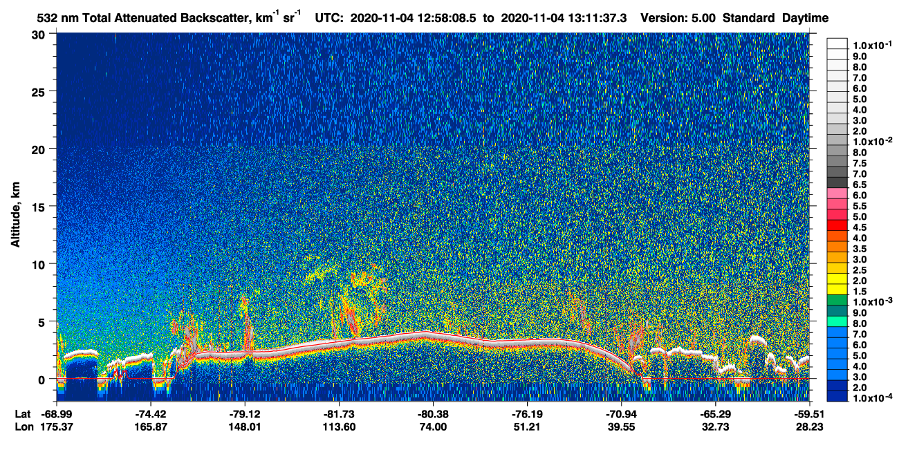This screenshot has height=461, width=899.
Task: Select the 'Lat' row label
Action: pyautogui.click(x=22, y=414)
